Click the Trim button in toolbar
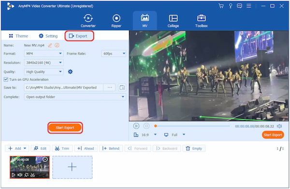 [x=62, y=148]
